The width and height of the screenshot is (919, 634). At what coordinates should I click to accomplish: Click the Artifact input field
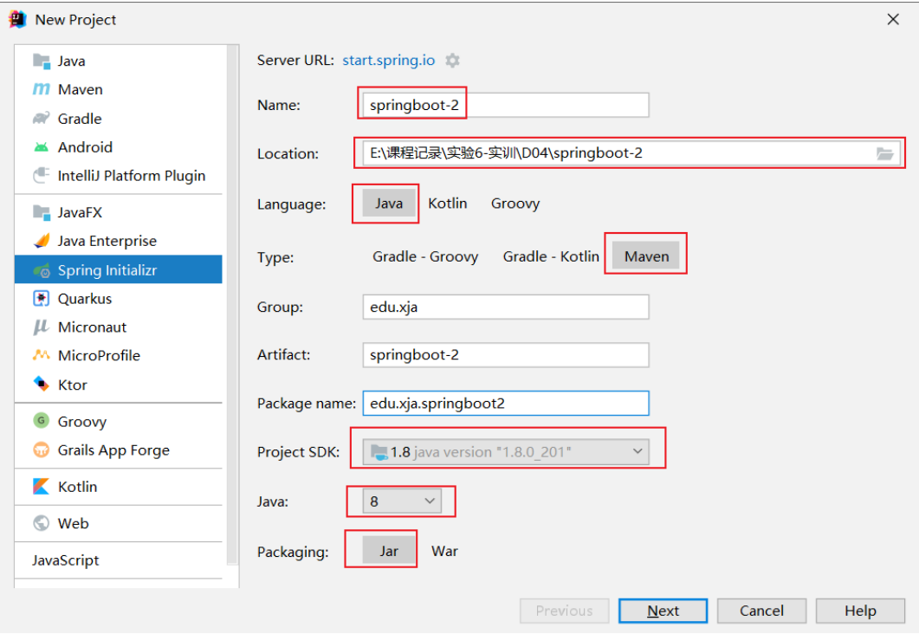506,355
